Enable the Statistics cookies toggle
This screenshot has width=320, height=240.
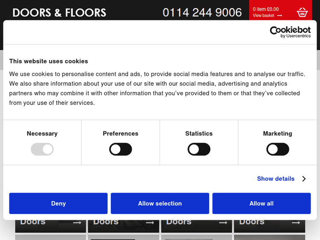tap(199, 149)
